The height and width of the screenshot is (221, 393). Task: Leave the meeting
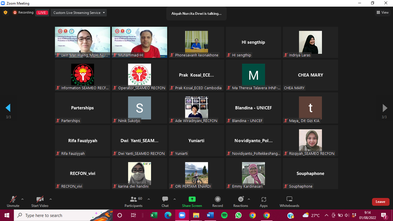[380, 202]
